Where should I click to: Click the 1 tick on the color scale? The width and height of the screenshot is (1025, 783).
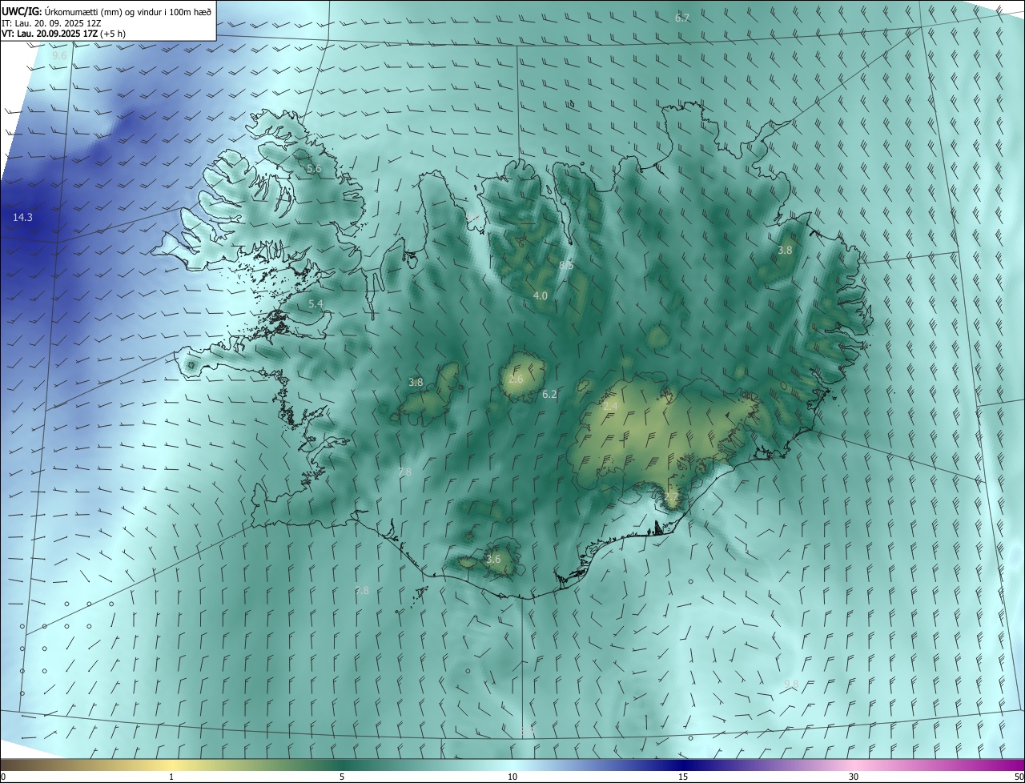[x=171, y=777]
